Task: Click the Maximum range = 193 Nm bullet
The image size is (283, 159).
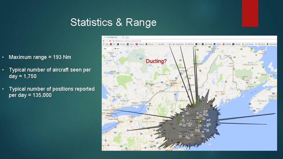Action: point(40,57)
